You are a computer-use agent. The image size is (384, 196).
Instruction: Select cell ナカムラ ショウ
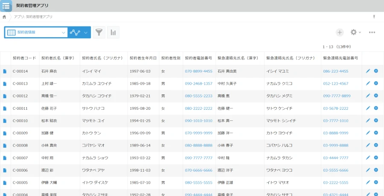[x=95, y=158]
